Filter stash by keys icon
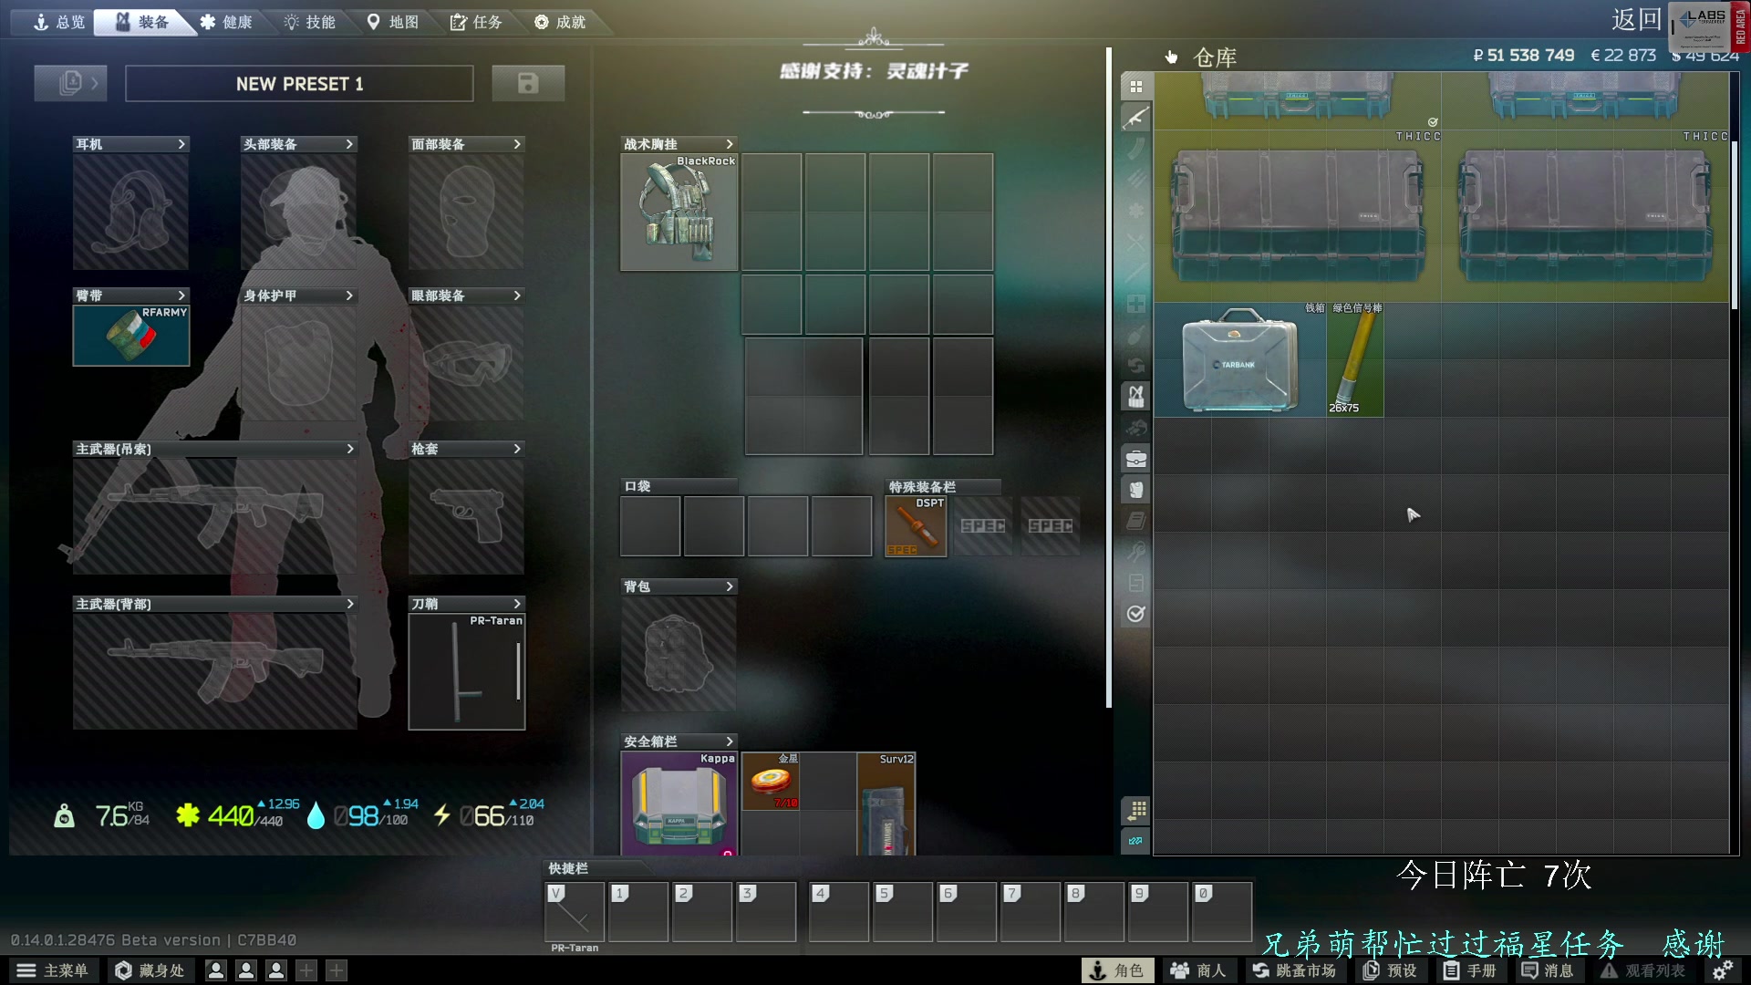This screenshot has height=985, width=1751. pyautogui.click(x=1135, y=552)
